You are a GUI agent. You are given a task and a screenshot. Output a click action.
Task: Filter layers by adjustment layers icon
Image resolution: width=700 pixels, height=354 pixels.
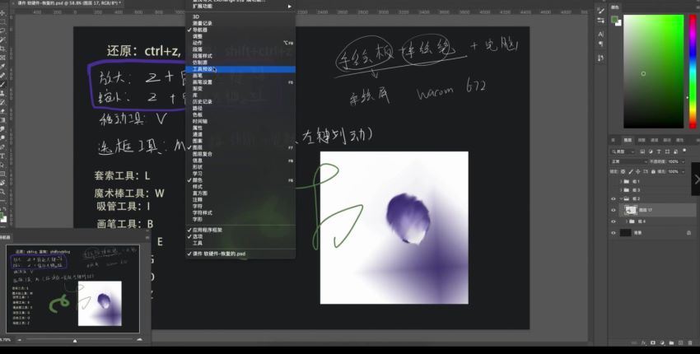click(651, 151)
